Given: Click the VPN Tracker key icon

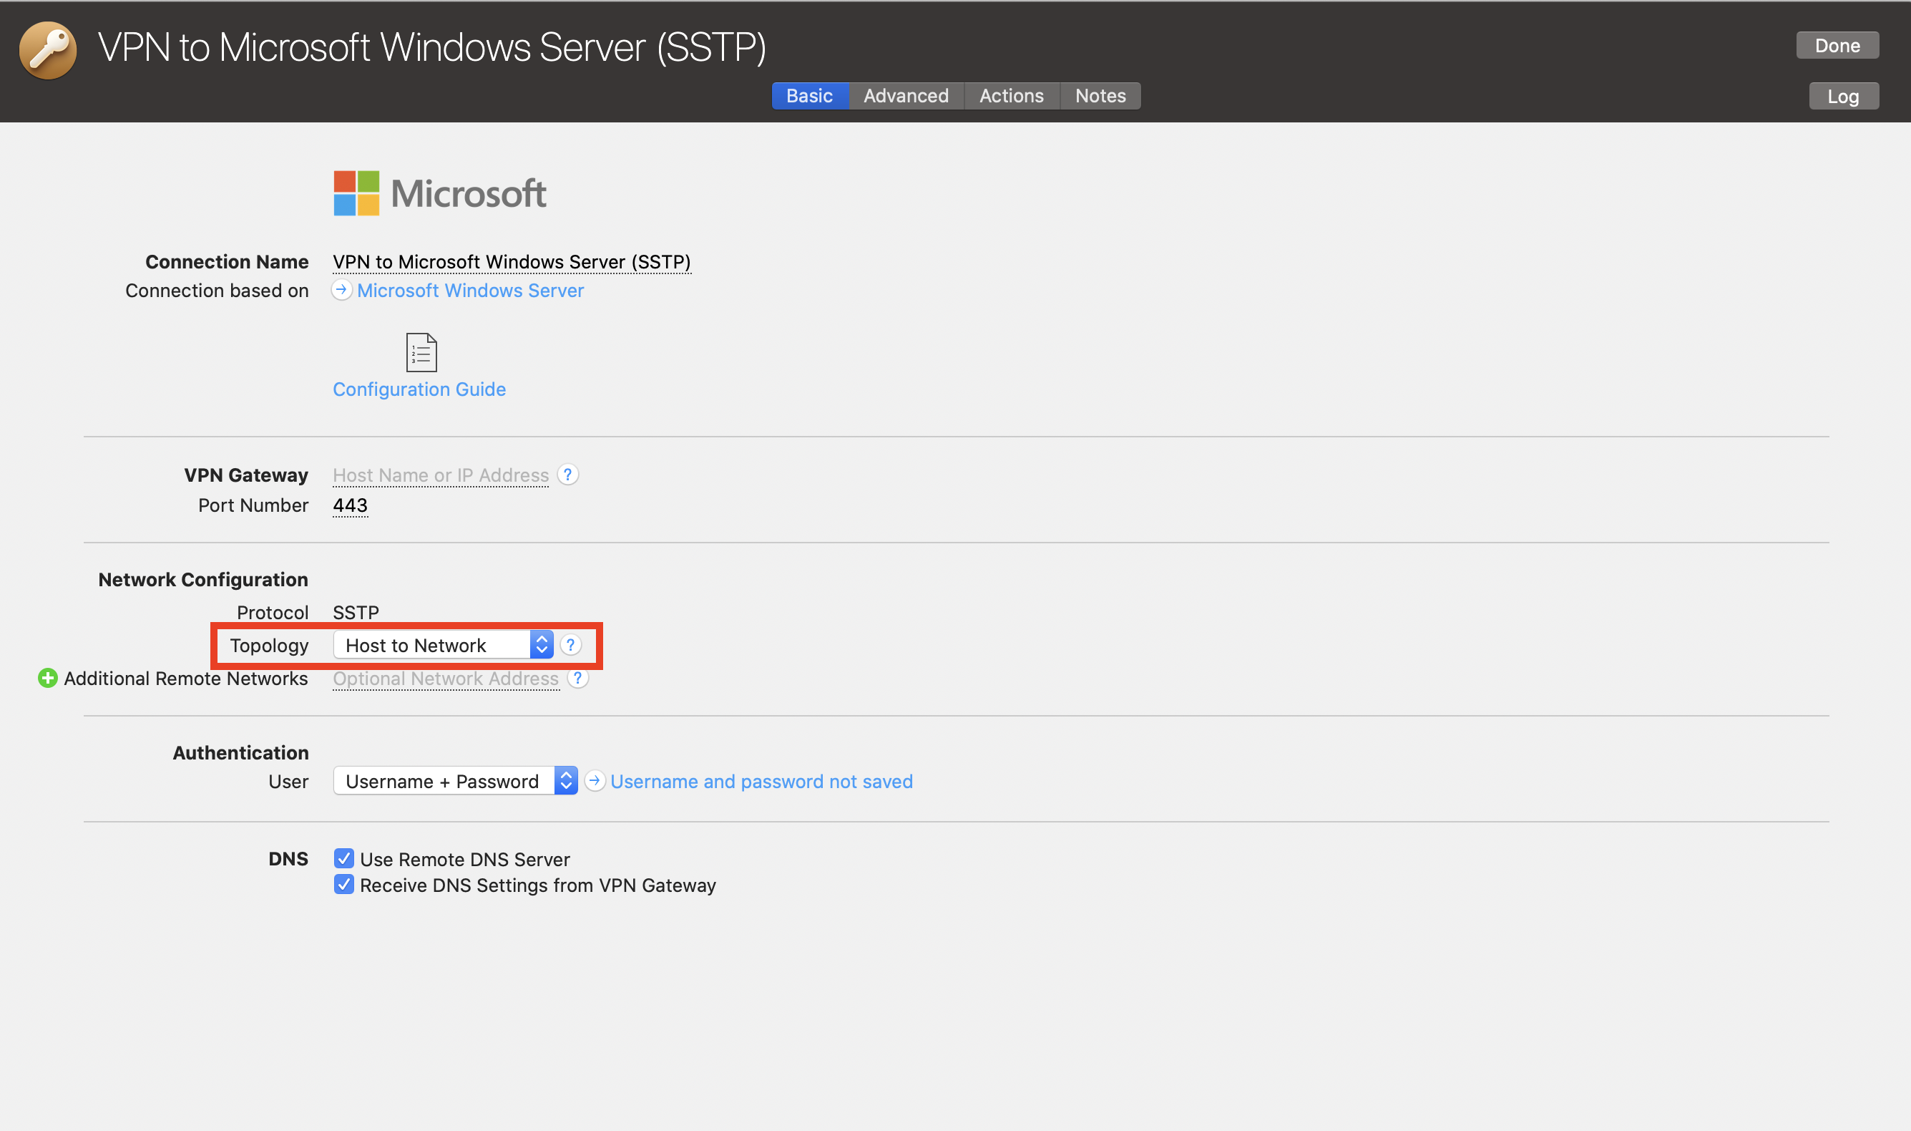Looking at the screenshot, I should click(48, 50).
